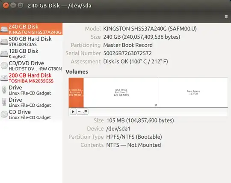Image resolution: width=231 pixels, height=183 pixels.
Task: Click the size value 240,057,409,536 bytes
Action: click(142, 37)
